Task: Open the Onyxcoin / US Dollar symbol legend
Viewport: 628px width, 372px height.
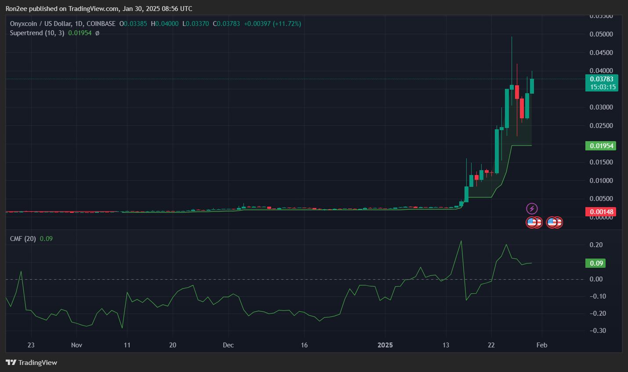Action: (42, 23)
